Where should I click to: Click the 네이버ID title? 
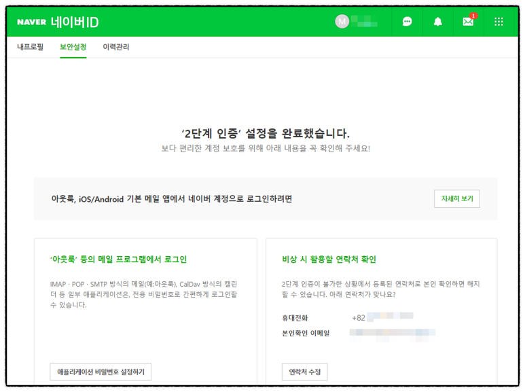(75, 22)
